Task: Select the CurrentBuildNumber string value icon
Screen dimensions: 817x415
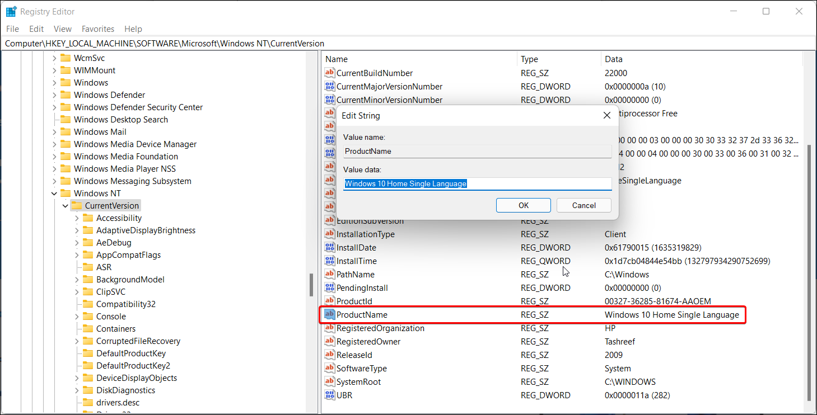Action: 330,73
